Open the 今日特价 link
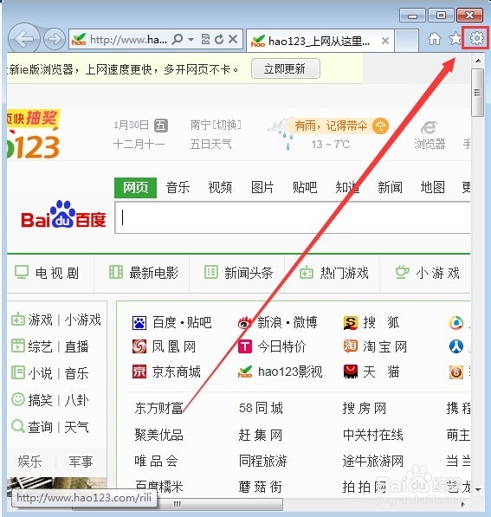This screenshot has height=517, width=491. click(281, 347)
